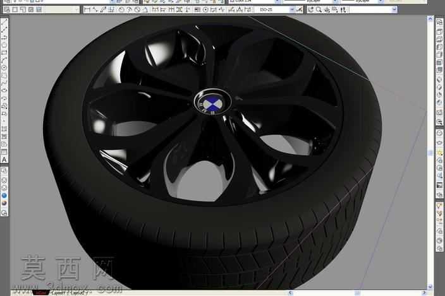Viewport: 445px width, 296px height.
Task: Select the Diameter dimension tool
Action: click(137, 10)
